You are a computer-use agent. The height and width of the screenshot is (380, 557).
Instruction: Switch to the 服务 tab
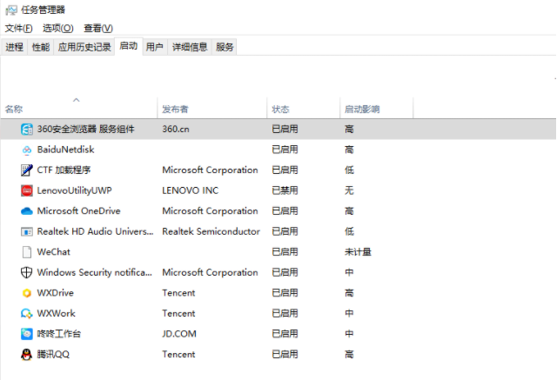[225, 47]
